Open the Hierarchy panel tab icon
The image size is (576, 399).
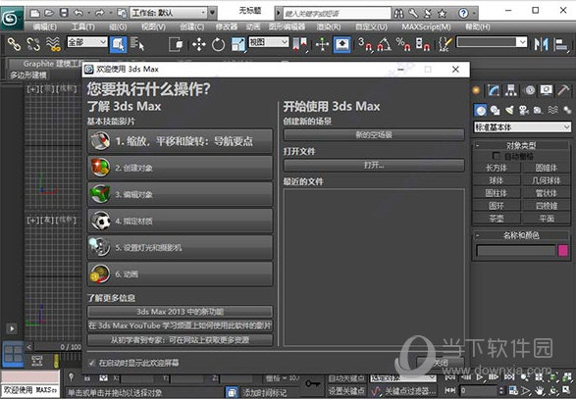(511, 90)
